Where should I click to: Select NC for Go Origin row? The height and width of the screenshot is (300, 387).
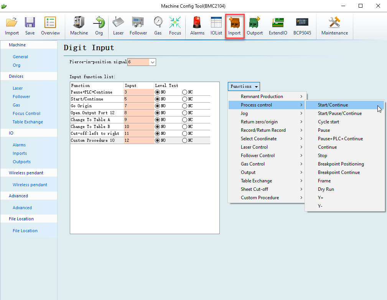(184, 106)
